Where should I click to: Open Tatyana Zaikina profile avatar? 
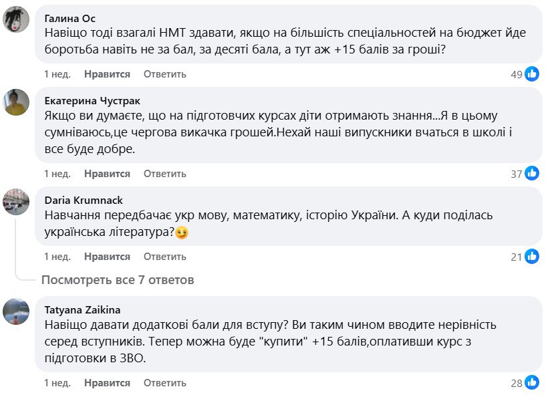point(16,311)
